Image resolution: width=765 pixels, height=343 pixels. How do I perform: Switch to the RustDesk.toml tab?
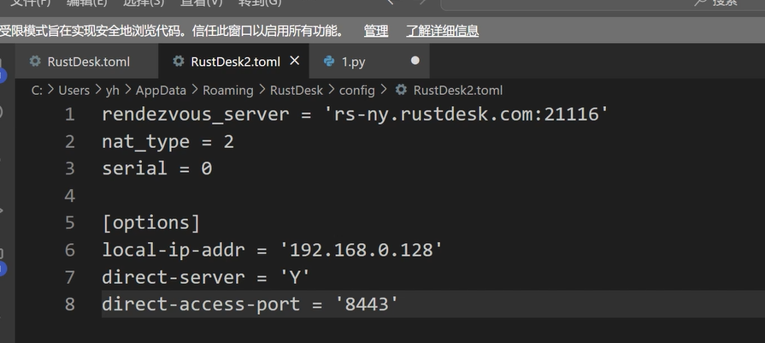tap(90, 62)
